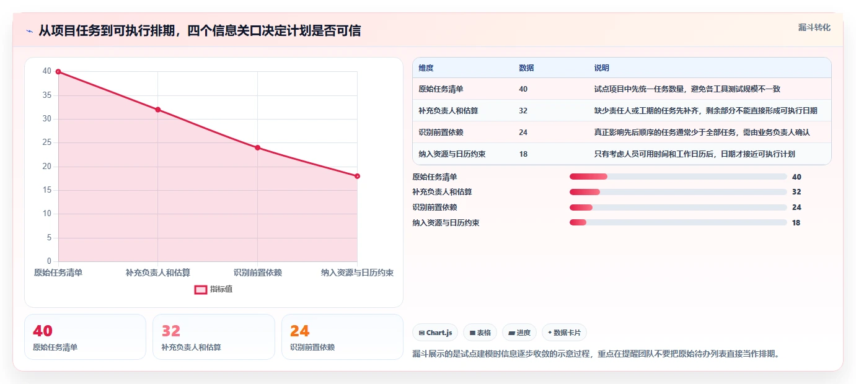Viewport: 856px width, 384px height.
Task: Click table value 18
Action: [x=523, y=154]
